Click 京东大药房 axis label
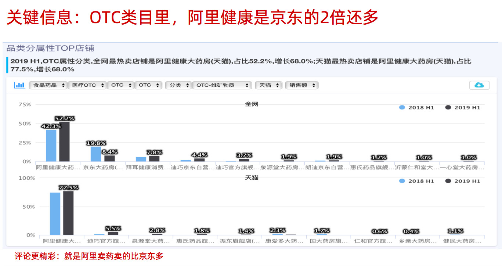 pos(103,168)
